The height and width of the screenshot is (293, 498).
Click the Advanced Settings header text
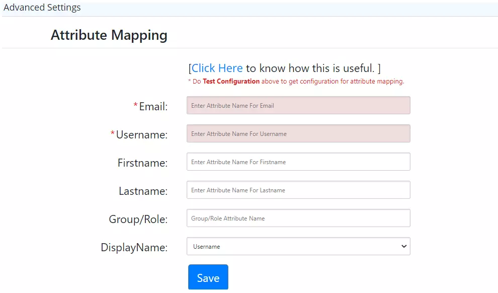coord(42,8)
